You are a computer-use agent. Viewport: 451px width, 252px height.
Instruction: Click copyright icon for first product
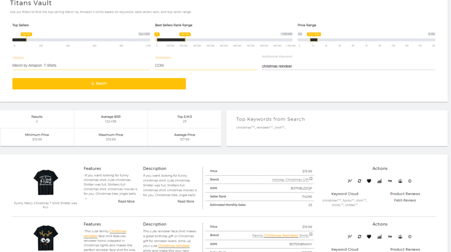(410, 181)
